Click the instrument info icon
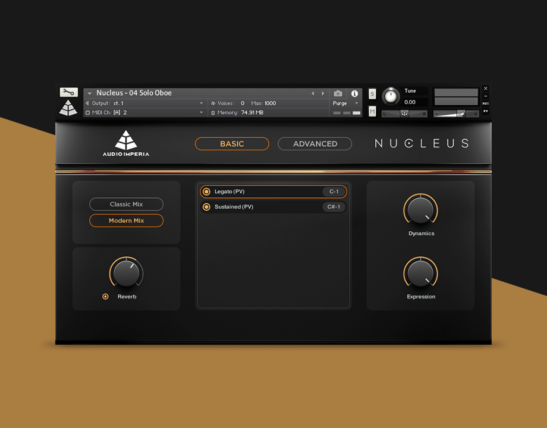Image resolution: width=547 pixels, height=428 pixels. pyautogui.click(x=354, y=93)
